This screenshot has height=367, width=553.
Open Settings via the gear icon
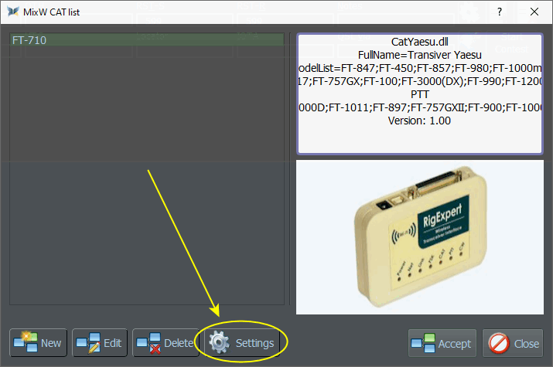pyautogui.click(x=220, y=343)
